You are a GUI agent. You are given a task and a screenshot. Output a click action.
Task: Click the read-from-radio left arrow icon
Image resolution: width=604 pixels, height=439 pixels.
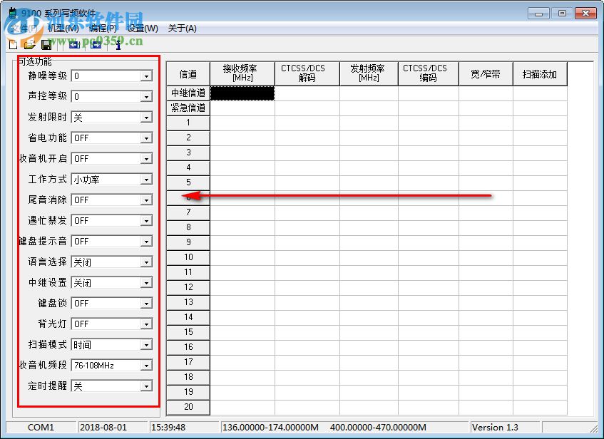(74, 45)
